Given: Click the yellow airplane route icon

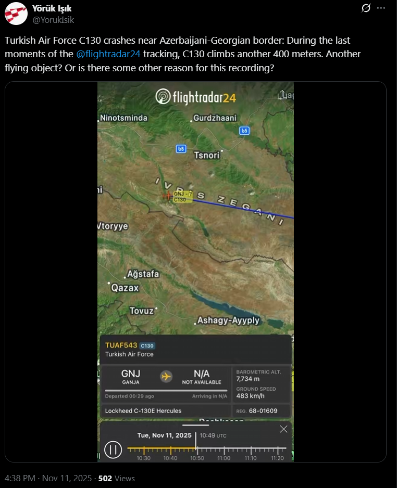Looking at the screenshot, I should 166,377.
